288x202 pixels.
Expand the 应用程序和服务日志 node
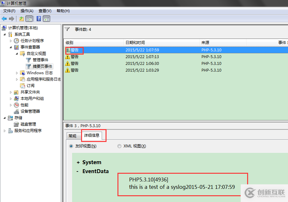pyautogui.click(x=17, y=79)
